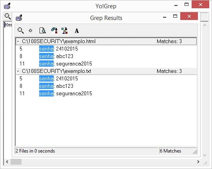Image resolution: width=212 pixels, height=169 pixels.
Task: Select line 5 match 24102015 under exemplo.html
Action: click(x=106, y=49)
